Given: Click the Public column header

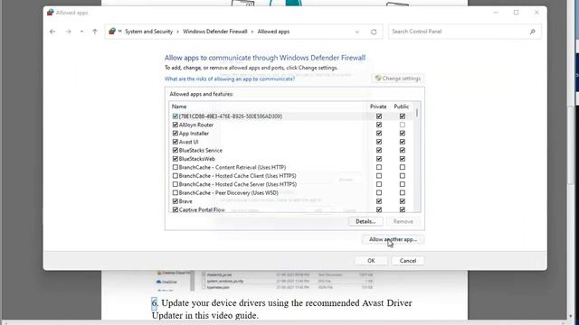Looking at the screenshot, I should tap(402, 107).
